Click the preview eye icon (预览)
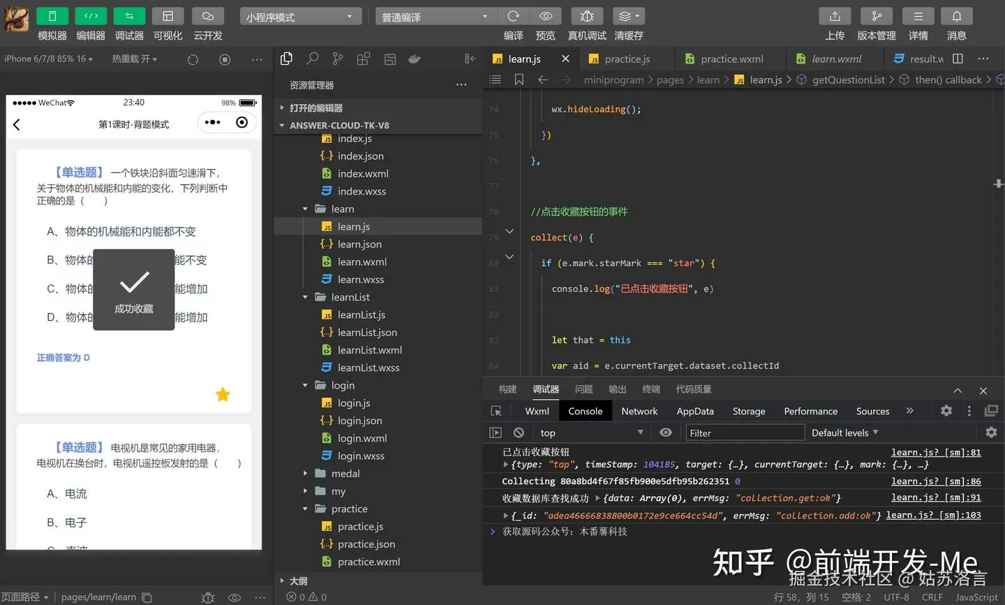This screenshot has width=1005, height=605. click(546, 16)
